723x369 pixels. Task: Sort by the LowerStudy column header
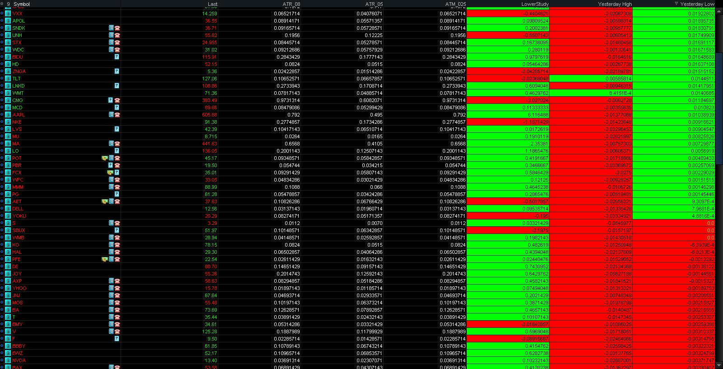click(535, 4)
